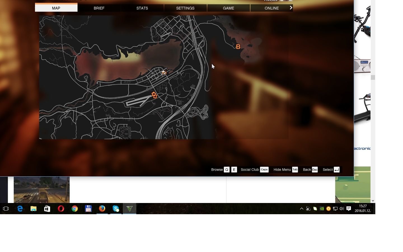This screenshot has width=403, height=252.
Task: Open the GAME tab
Action: [x=228, y=8]
